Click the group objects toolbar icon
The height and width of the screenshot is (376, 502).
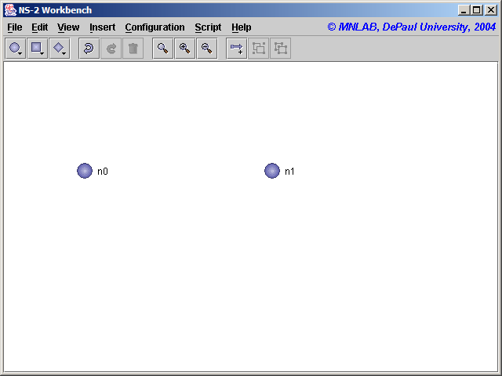259,49
